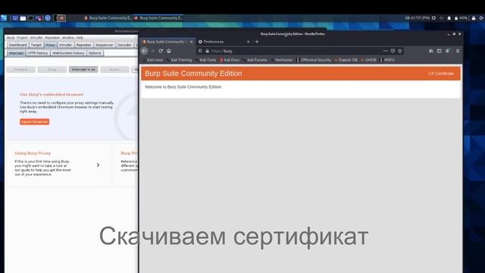Switch to the Repeater tool tab
This screenshot has width=485, height=273.
click(84, 45)
